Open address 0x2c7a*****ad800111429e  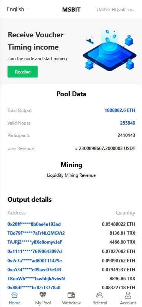(35, 261)
